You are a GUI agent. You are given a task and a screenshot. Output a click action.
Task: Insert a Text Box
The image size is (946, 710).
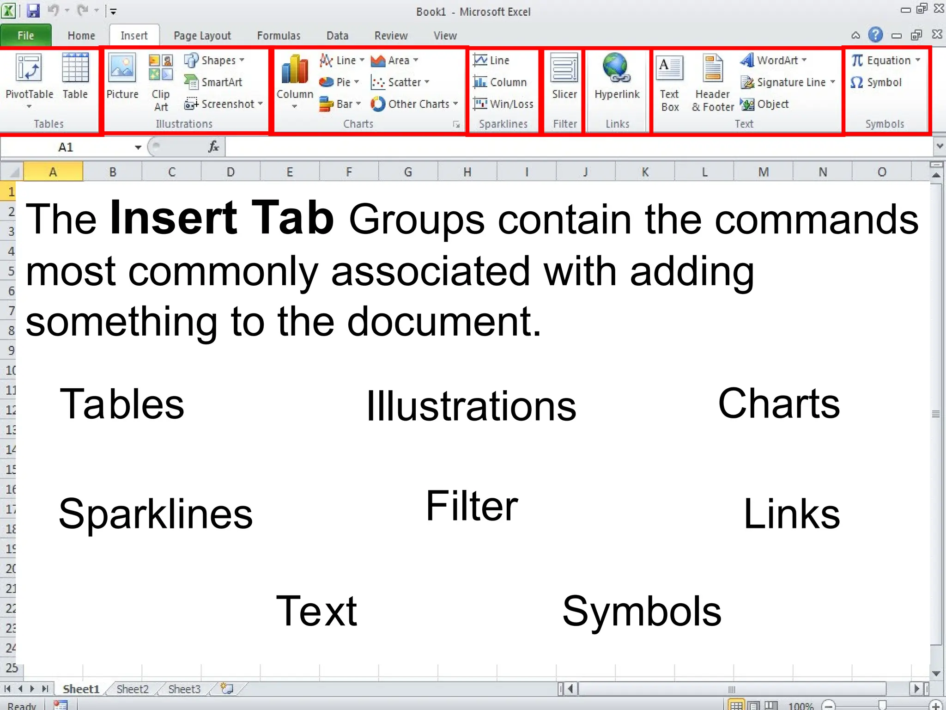coord(669,69)
